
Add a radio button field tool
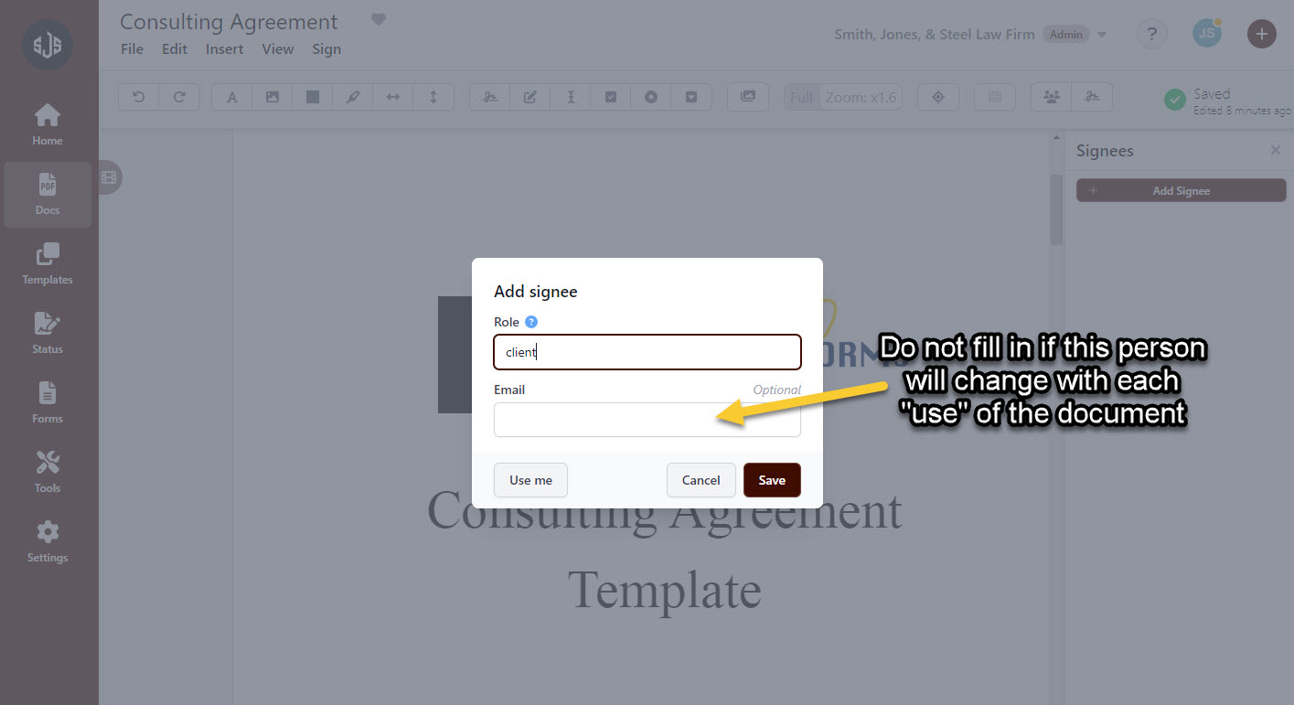[651, 97]
